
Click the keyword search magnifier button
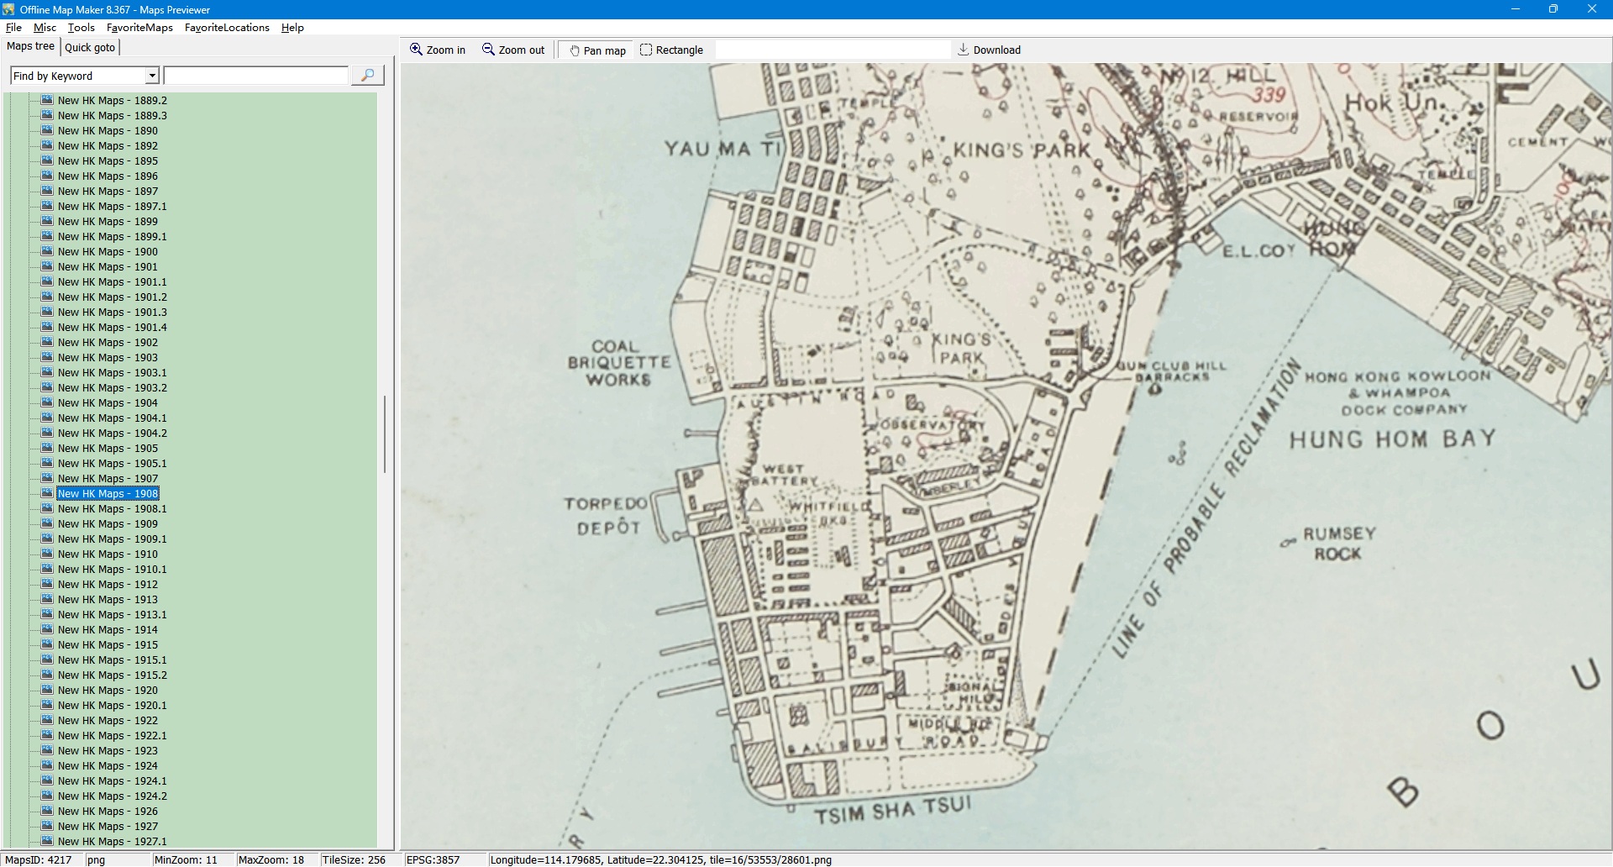point(367,76)
